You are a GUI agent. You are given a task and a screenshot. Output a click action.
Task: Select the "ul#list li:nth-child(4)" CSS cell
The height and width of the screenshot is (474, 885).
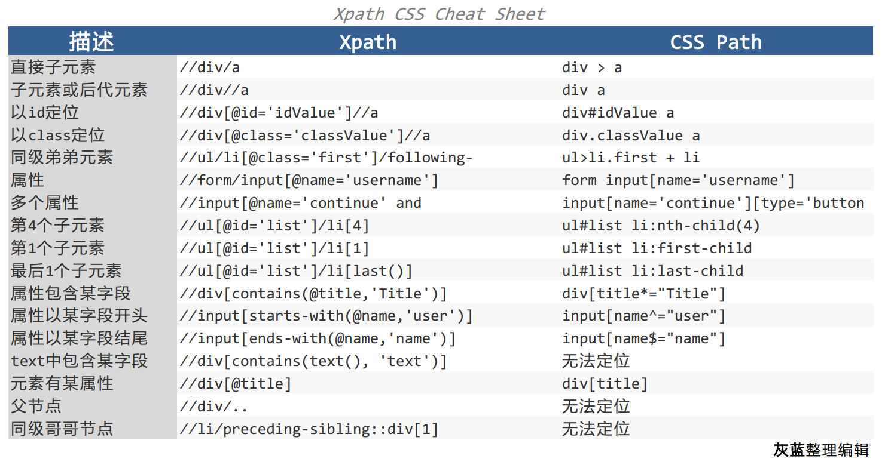click(661, 226)
